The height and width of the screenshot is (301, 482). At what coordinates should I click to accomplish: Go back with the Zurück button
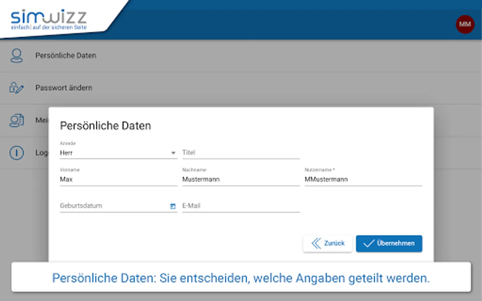328,243
